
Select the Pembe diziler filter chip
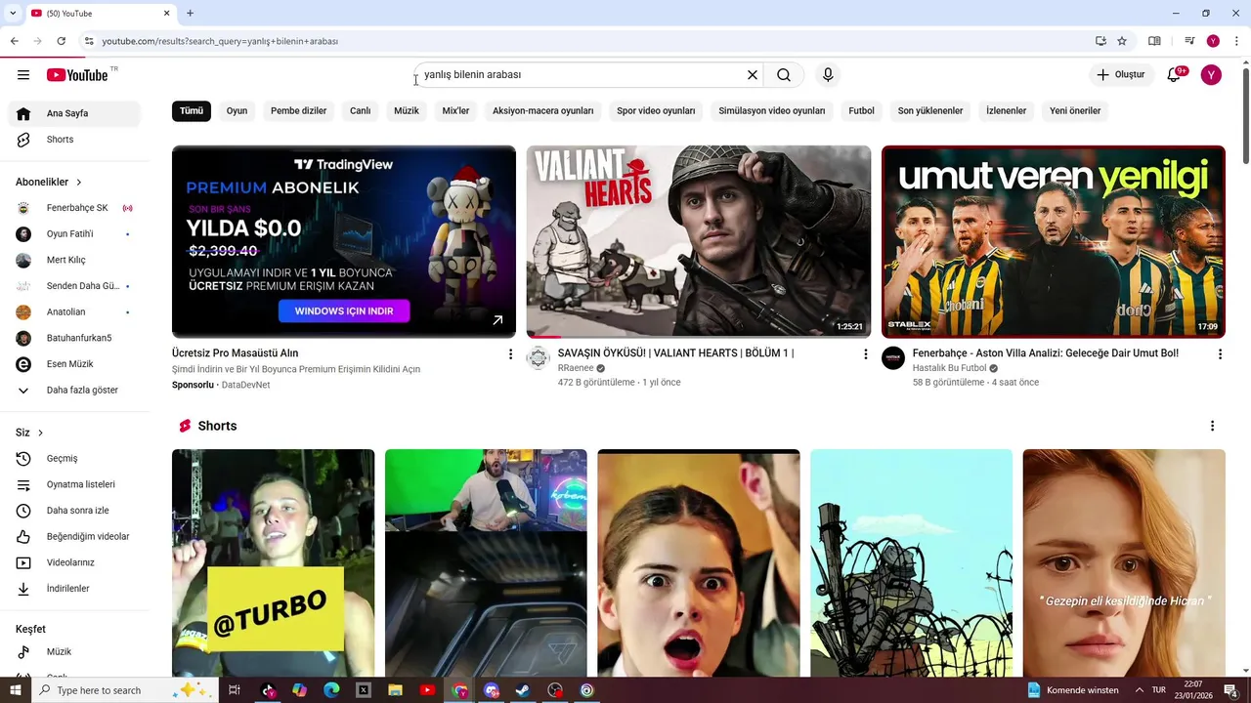[x=299, y=111]
